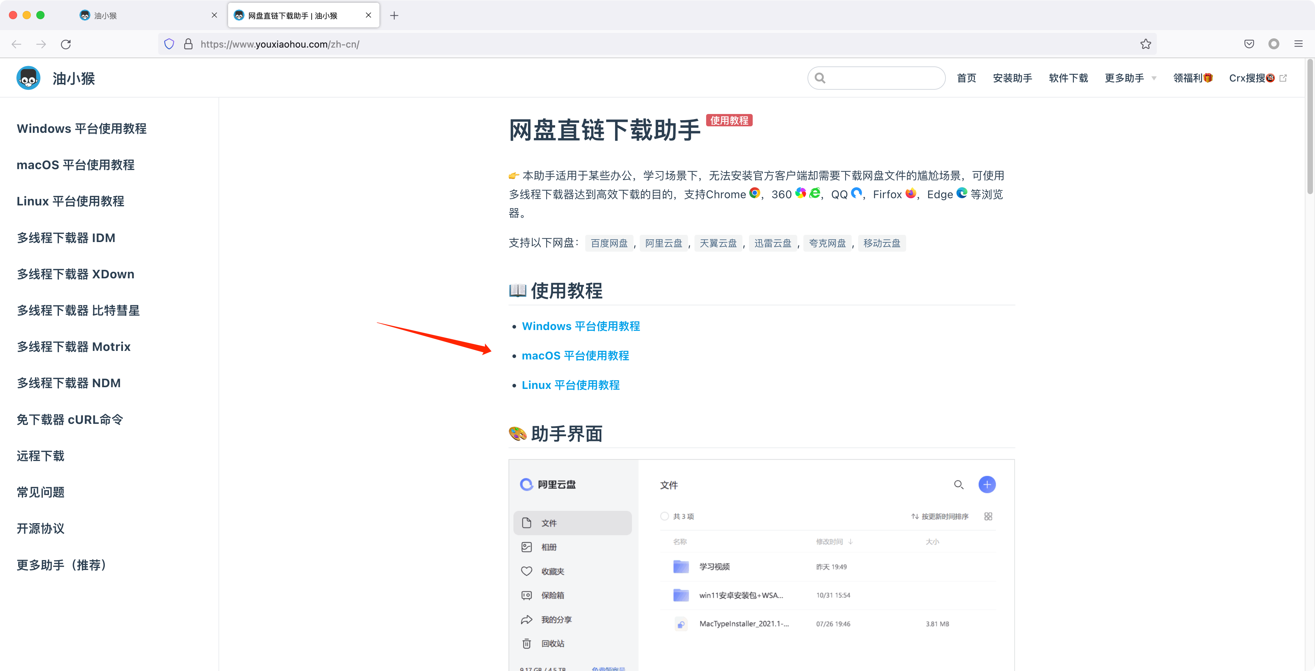Click the grid view icon in 阿里云盘 screenshot
This screenshot has width=1315, height=671.
click(988, 516)
